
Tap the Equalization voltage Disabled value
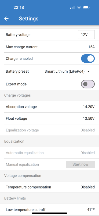tap(87, 130)
